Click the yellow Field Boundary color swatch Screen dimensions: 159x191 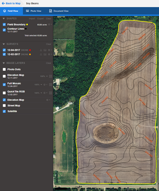(x=27, y=25)
